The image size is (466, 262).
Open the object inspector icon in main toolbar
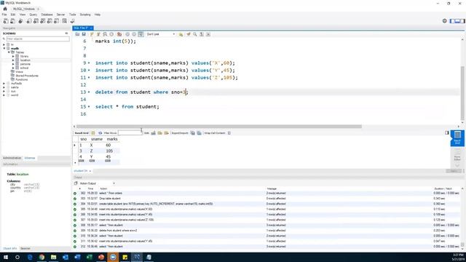point(20,21)
